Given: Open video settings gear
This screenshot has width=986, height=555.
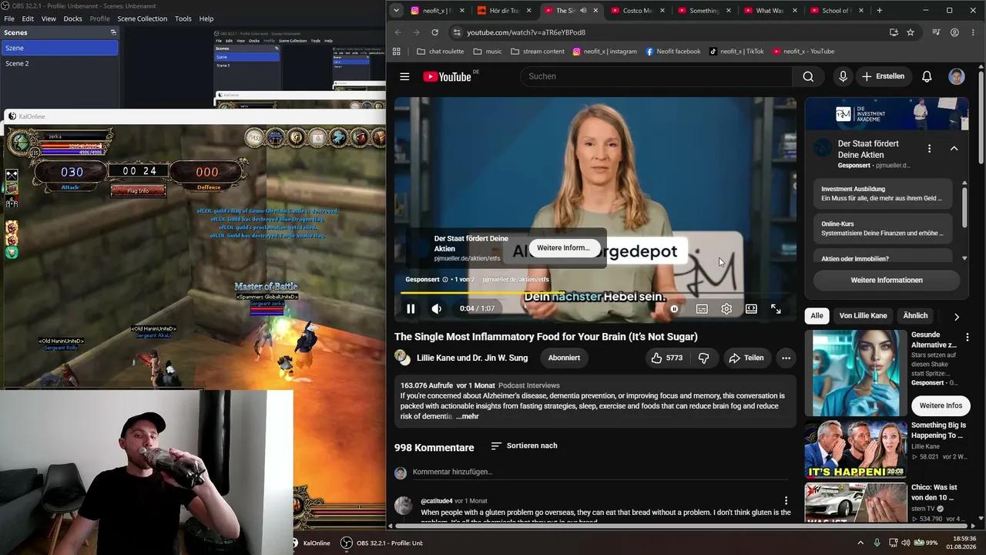Looking at the screenshot, I should coord(726,308).
